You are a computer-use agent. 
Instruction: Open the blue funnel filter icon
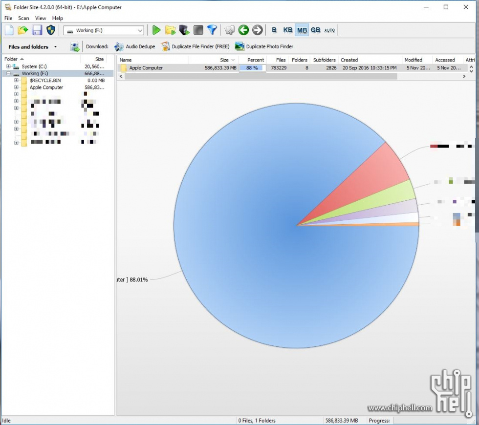coord(212,30)
